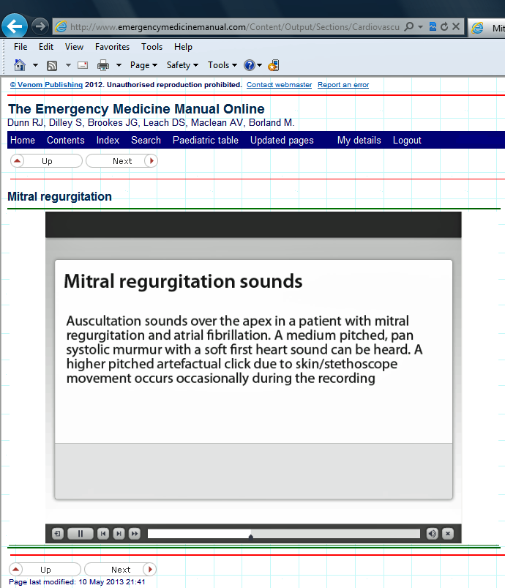Expand the Home button dropdown arrow
Screen dimensions: 505x588
[35, 65]
